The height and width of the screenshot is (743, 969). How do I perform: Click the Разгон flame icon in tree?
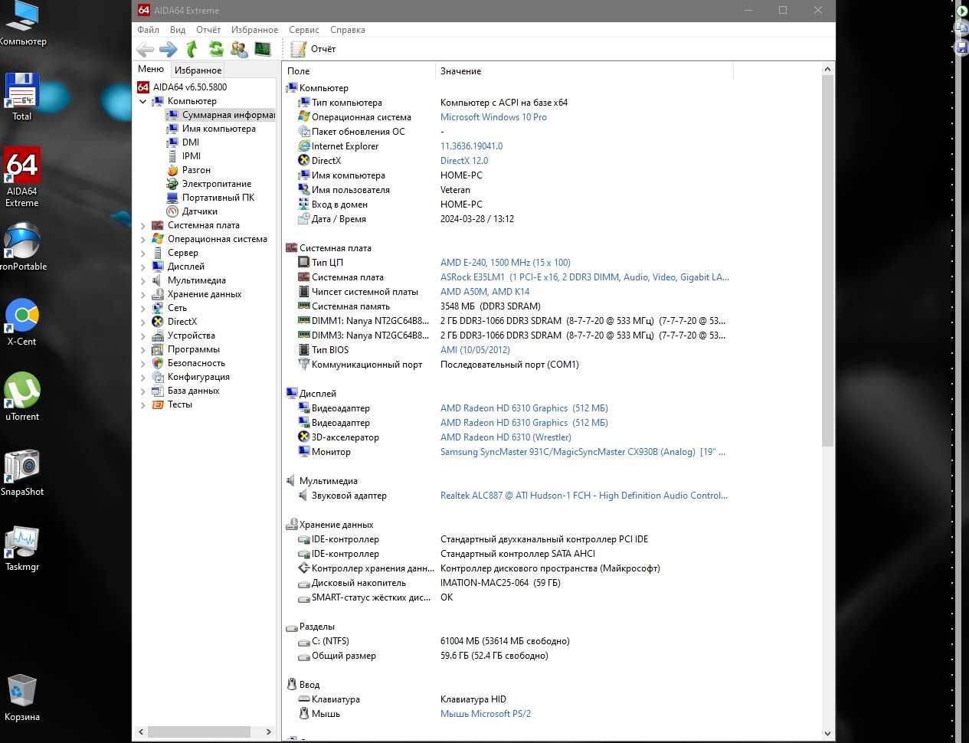(x=172, y=170)
